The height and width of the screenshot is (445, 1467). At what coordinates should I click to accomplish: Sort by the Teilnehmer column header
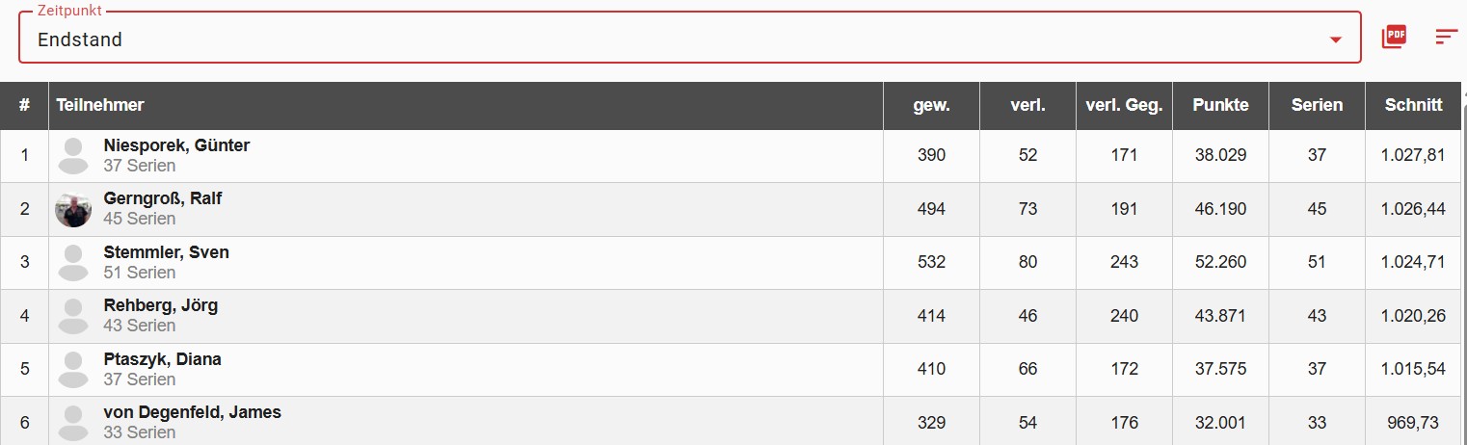[100, 106]
